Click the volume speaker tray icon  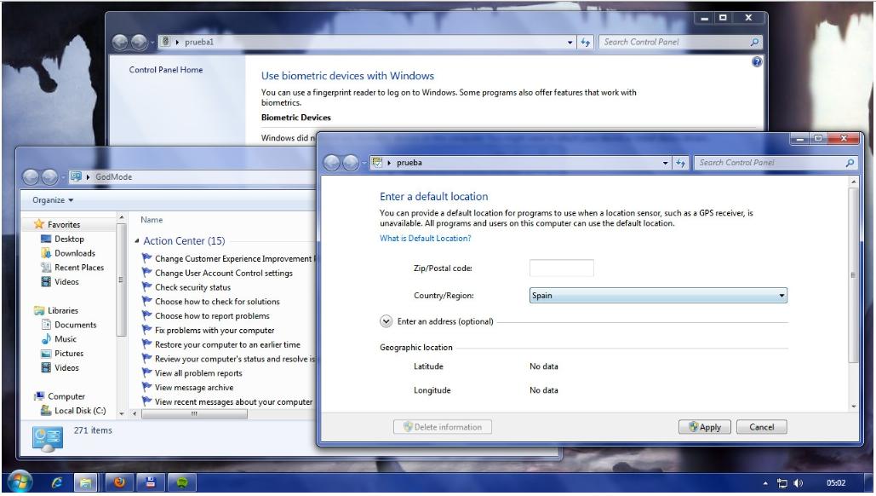(x=798, y=483)
